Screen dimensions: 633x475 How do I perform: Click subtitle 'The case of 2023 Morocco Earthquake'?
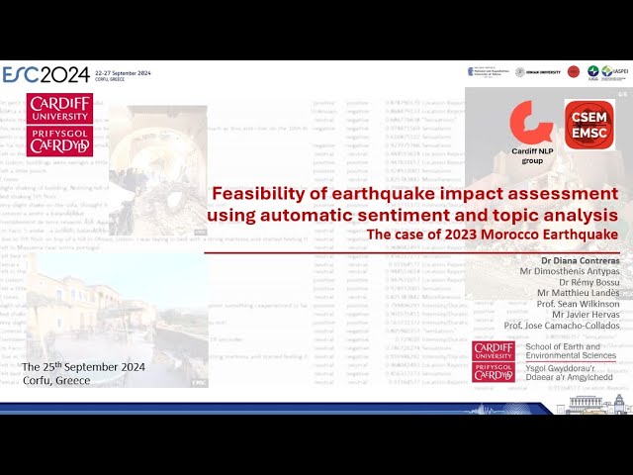tap(493, 235)
